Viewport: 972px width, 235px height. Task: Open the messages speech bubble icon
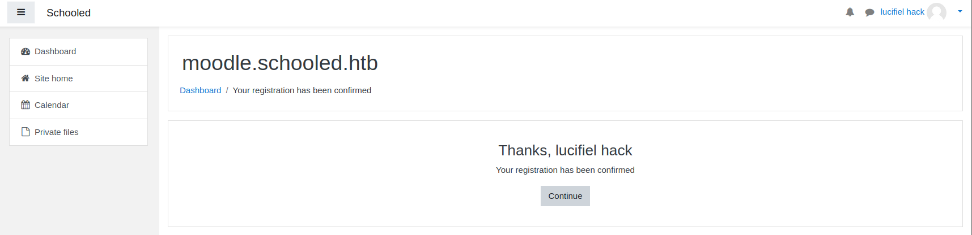pyautogui.click(x=869, y=12)
